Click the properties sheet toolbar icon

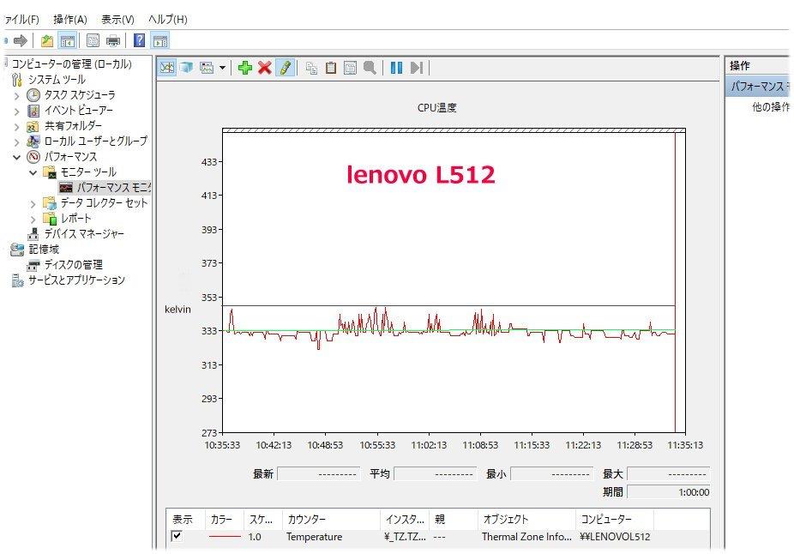click(x=93, y=40)
